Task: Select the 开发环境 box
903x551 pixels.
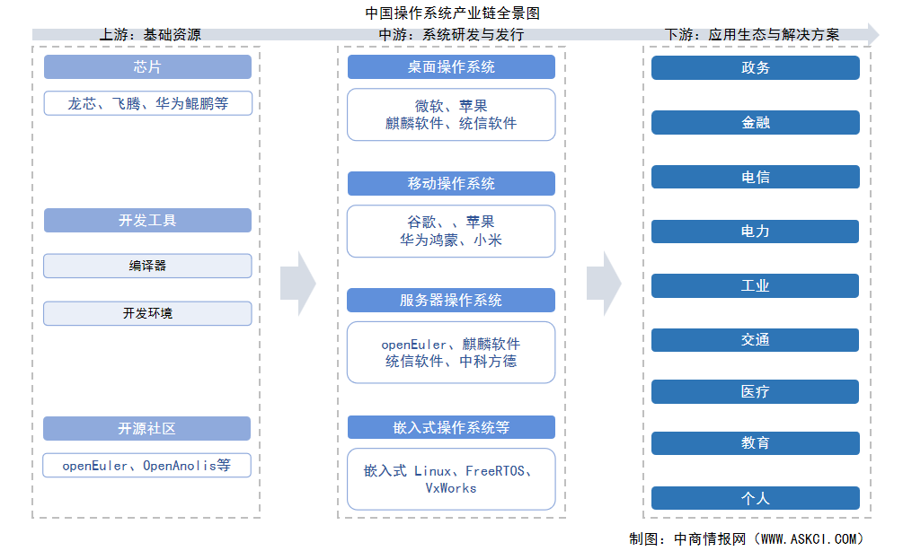Action: pos(147,313)
